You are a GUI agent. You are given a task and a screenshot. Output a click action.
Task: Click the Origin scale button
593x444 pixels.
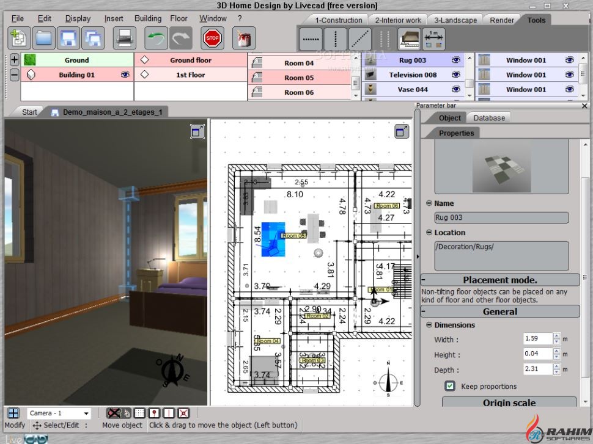coord(509,402)
